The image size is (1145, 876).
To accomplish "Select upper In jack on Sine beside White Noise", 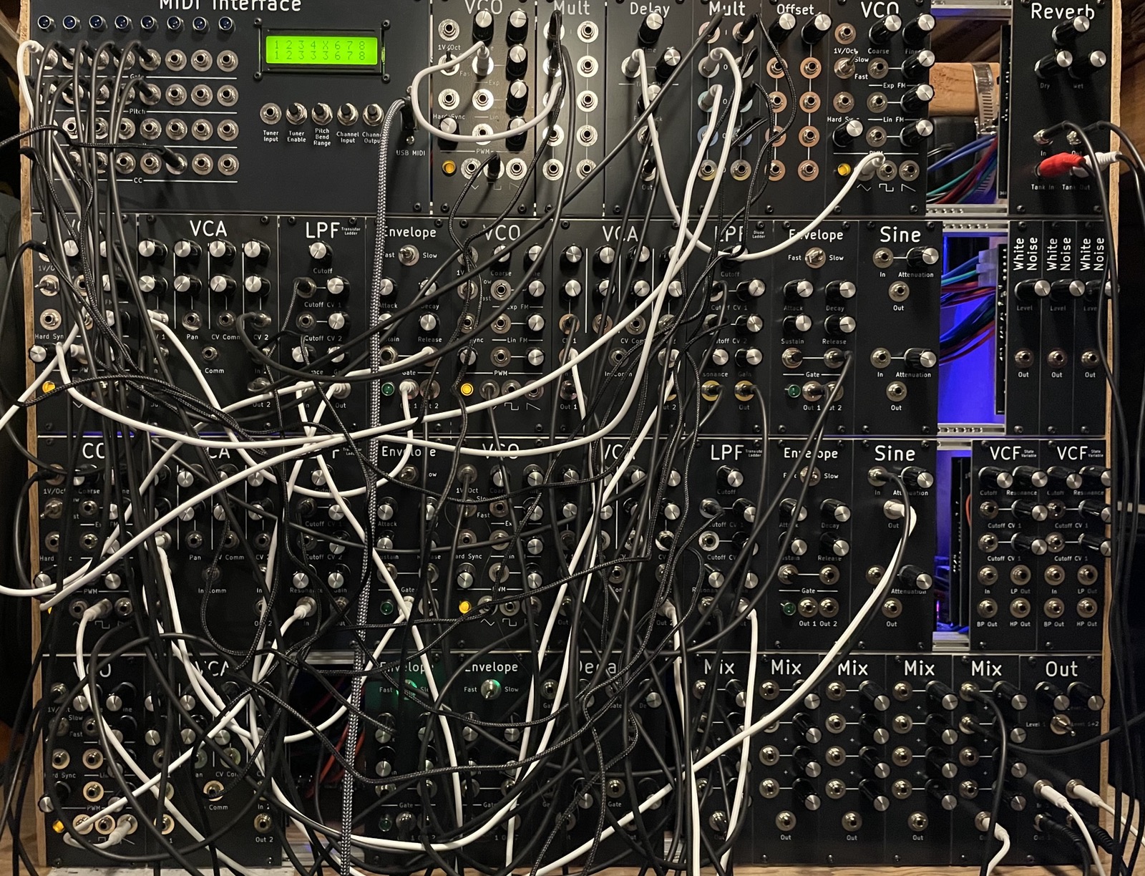I will [x=883, y=258].
